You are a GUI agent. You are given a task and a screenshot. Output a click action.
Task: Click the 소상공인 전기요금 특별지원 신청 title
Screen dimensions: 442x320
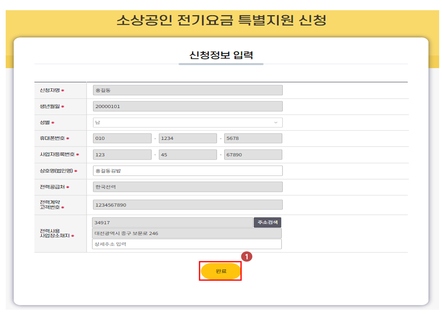(x=221, y=20)
